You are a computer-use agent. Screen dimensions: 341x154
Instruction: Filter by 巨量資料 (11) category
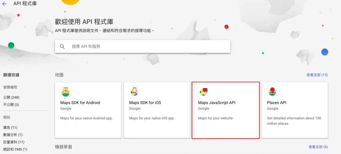click(x=14, y=142)
